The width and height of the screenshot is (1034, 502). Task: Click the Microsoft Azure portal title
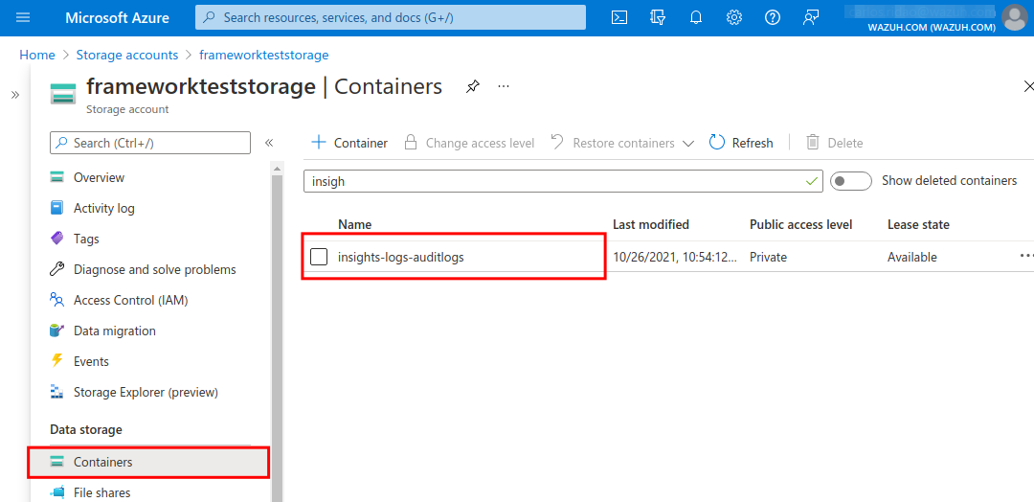tap(116, 18)
